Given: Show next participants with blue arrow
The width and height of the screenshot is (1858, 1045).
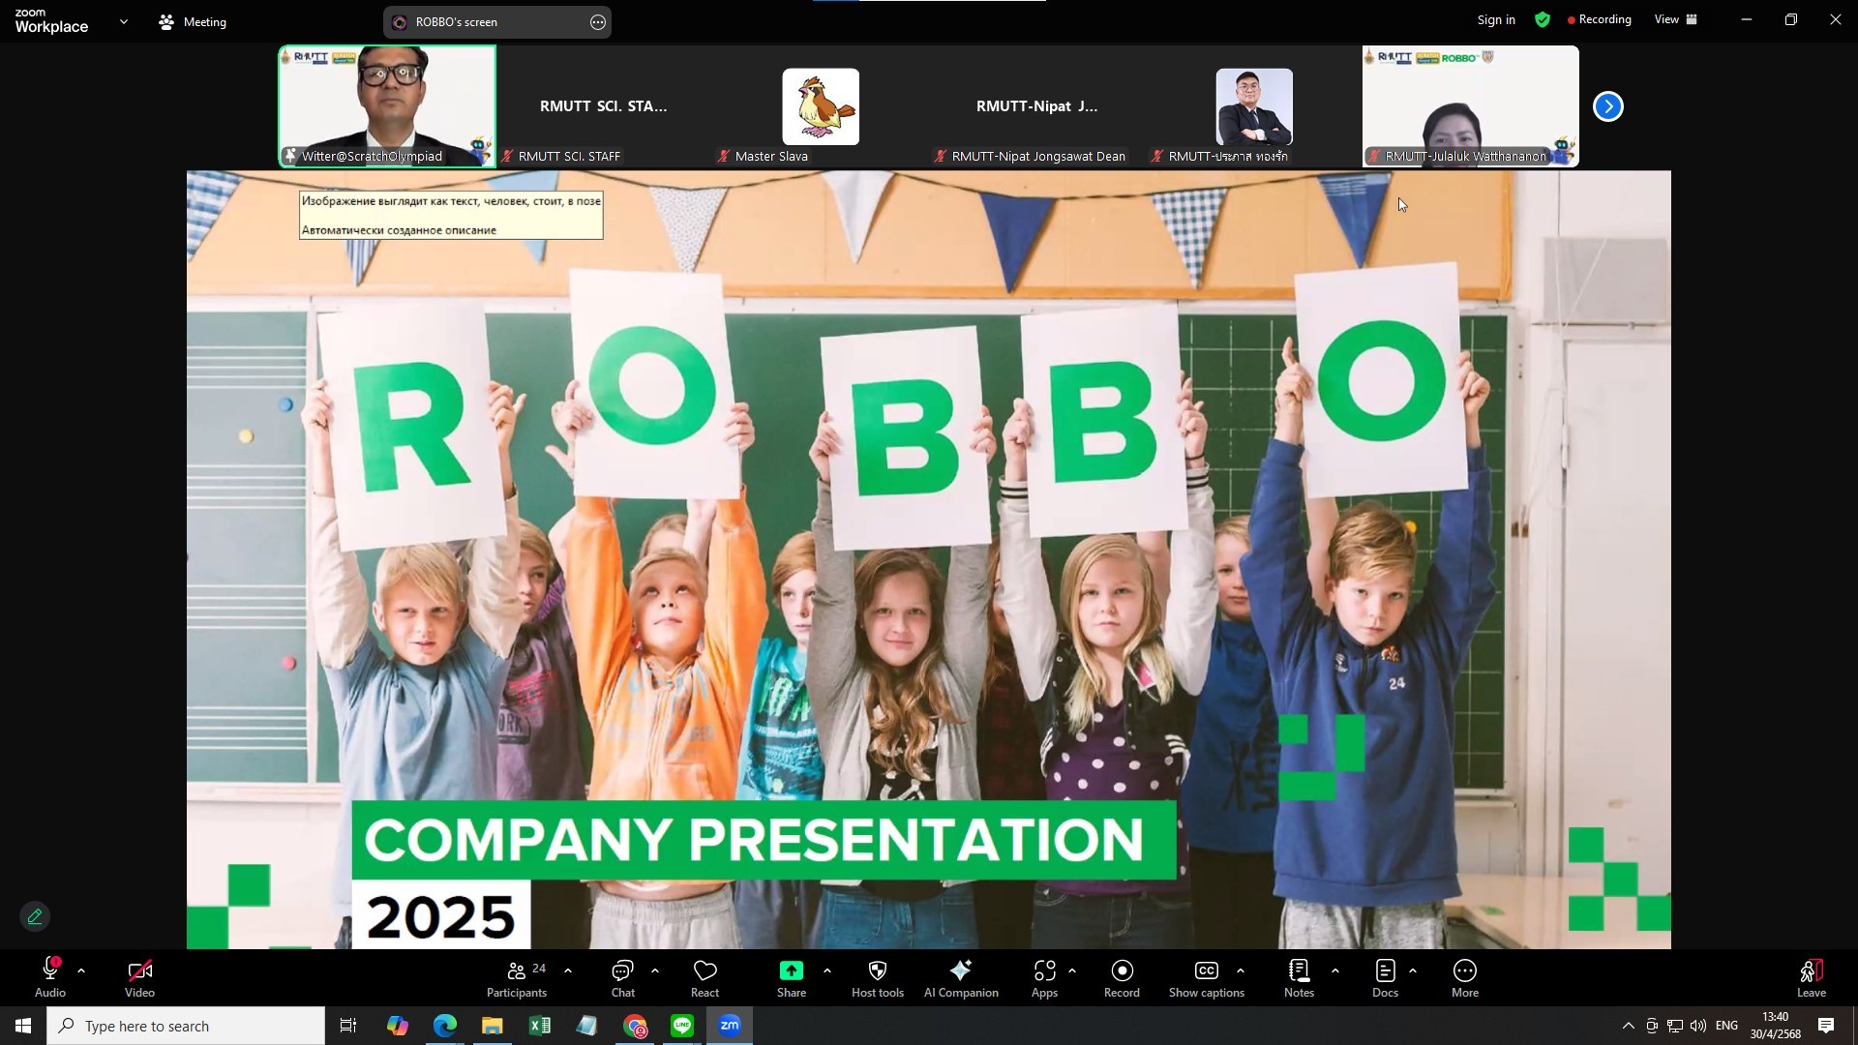Looking at the screenshot, I should (x=1607, y=106).
